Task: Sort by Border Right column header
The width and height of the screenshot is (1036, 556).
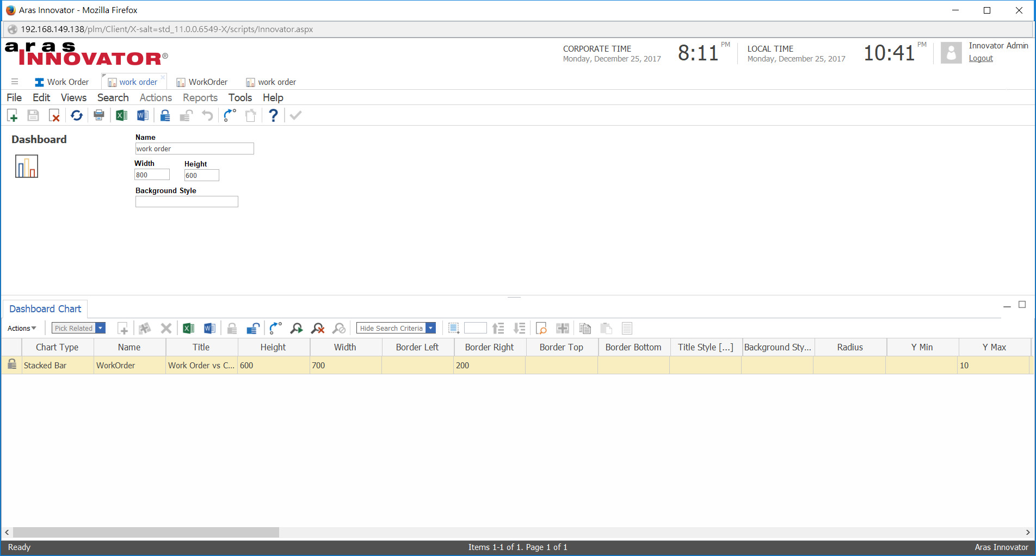Action: [489, 347]
